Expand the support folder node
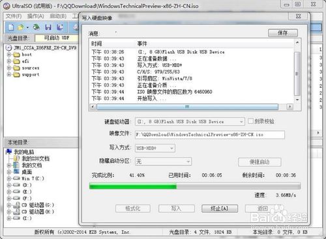This screenshot has height=239, width=326. pyautogui.click(x=9, y=75)
